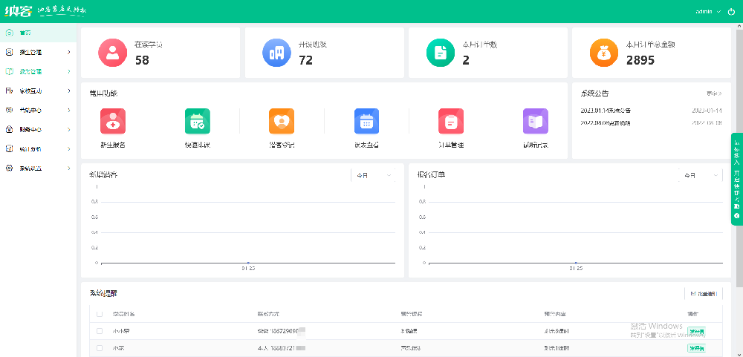Click the statistics analysis chart icon

click(9, 148)
